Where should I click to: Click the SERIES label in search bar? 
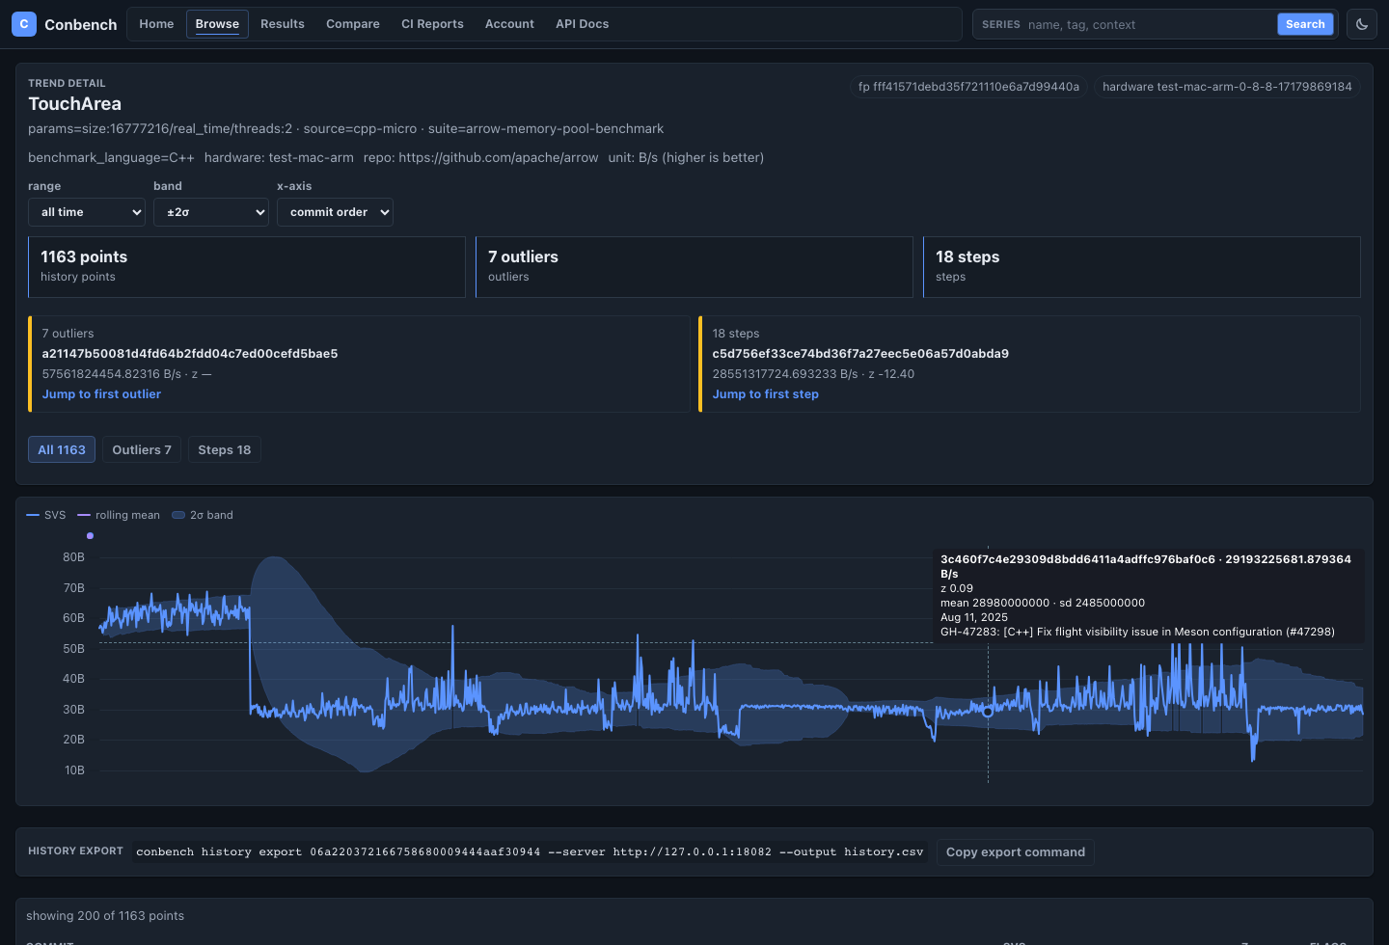[x=1000, y=24]
